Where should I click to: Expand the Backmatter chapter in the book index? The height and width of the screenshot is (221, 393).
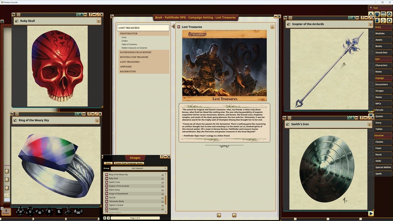pyautogui.click(x=128, y=71)
